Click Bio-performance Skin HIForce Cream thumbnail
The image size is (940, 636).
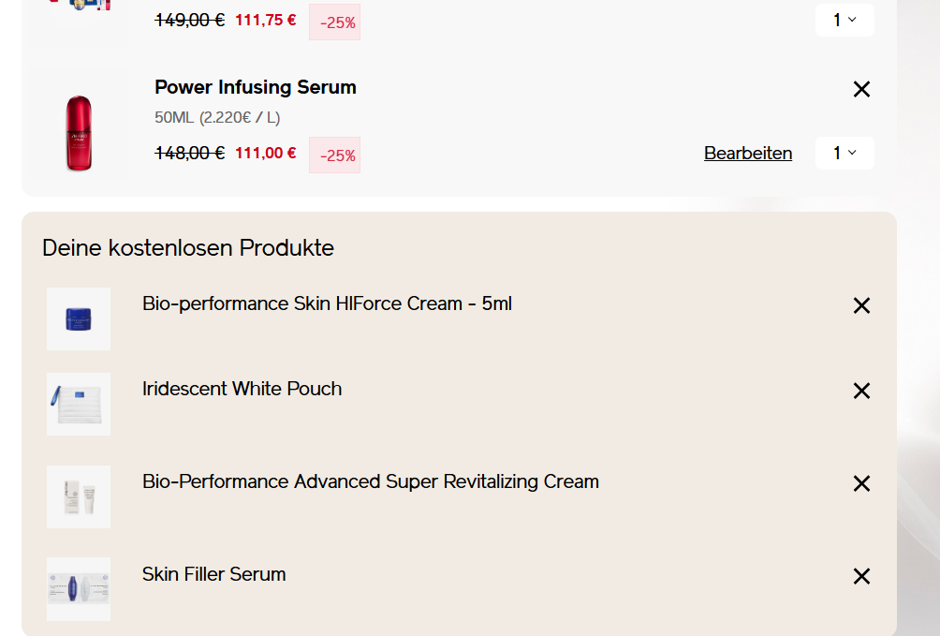coord(79,318)
